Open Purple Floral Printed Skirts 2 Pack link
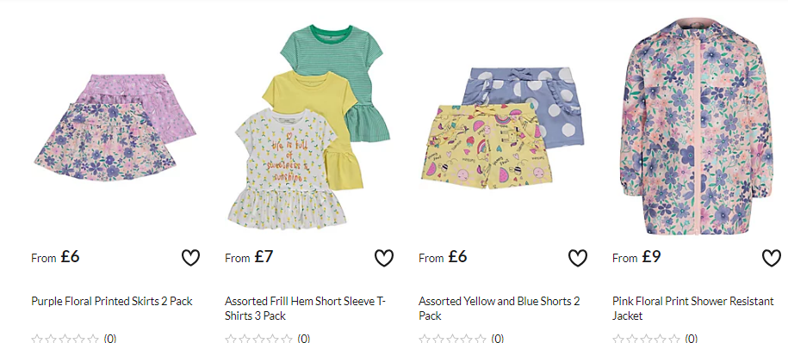 pos(112,302)
